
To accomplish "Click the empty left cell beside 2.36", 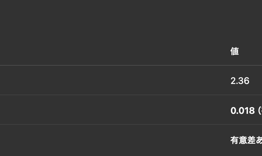I will pos(112,80).
